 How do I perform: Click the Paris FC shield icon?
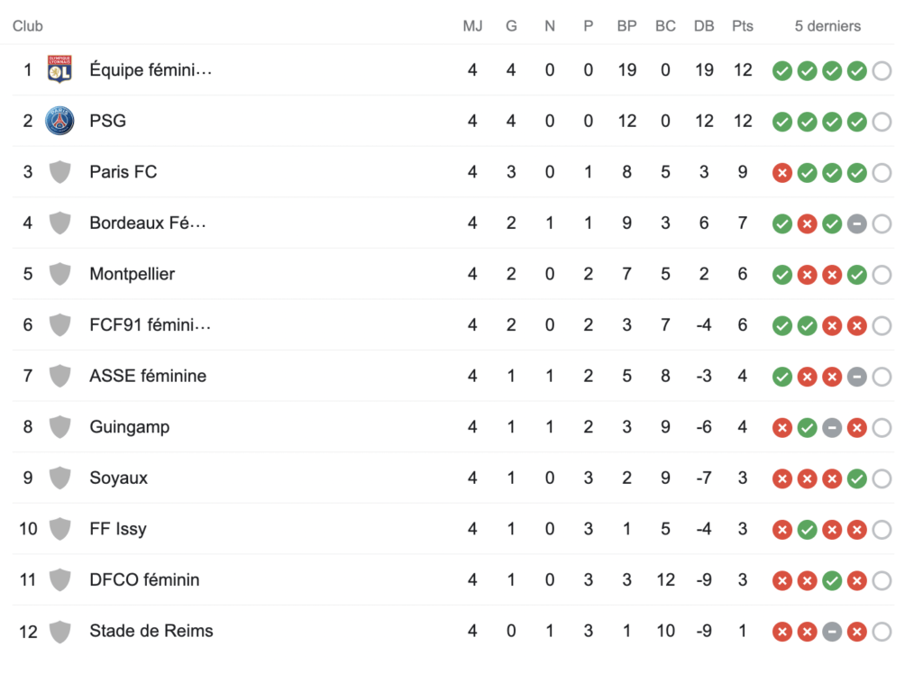59,171
